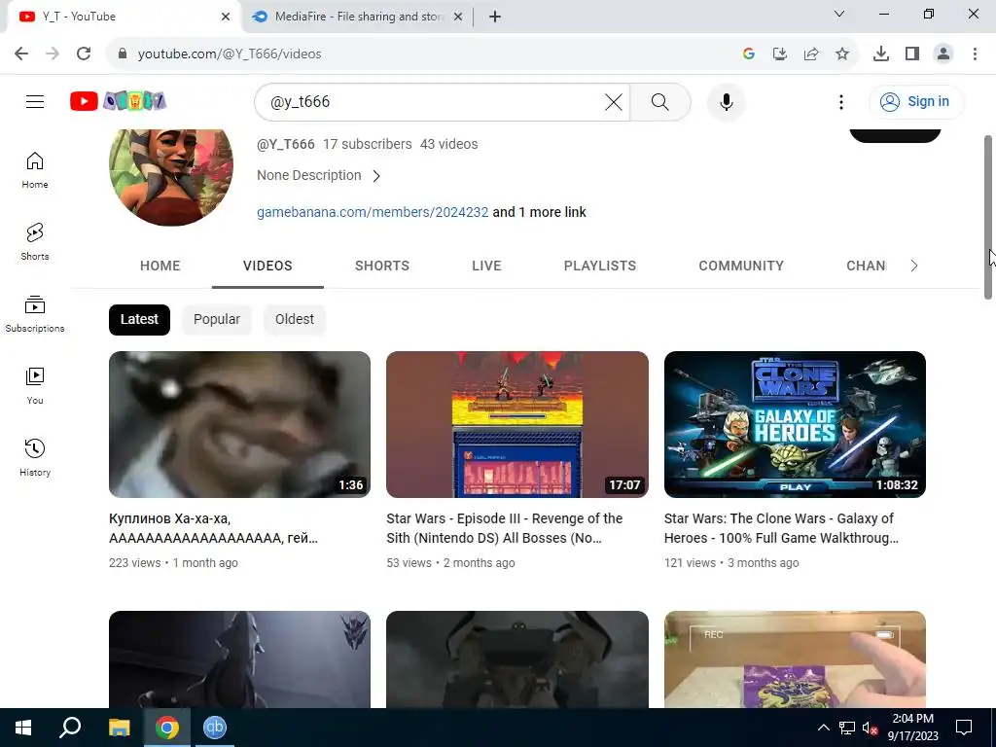Click the muted volume tray icon
The image size is (996, 747).
pyautogui.click(x=871, y=728)
